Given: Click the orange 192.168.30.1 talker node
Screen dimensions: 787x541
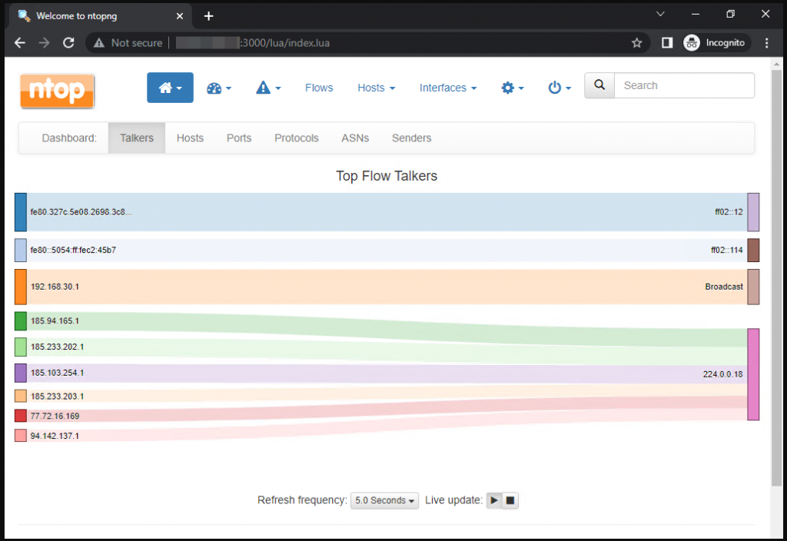Looking at the screenshot, I should coord(21,287).
